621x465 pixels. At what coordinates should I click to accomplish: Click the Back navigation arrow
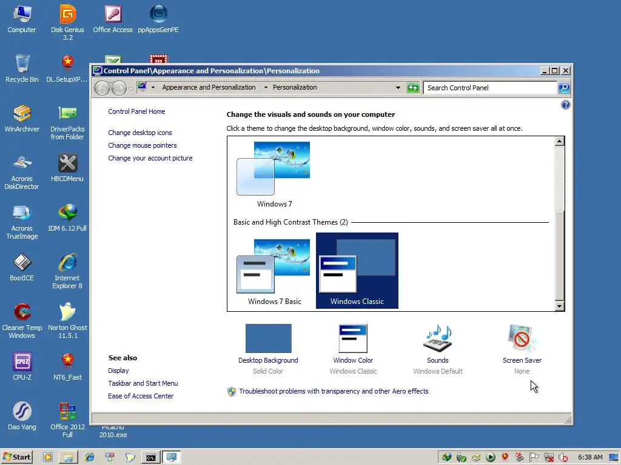coord(102,88)
